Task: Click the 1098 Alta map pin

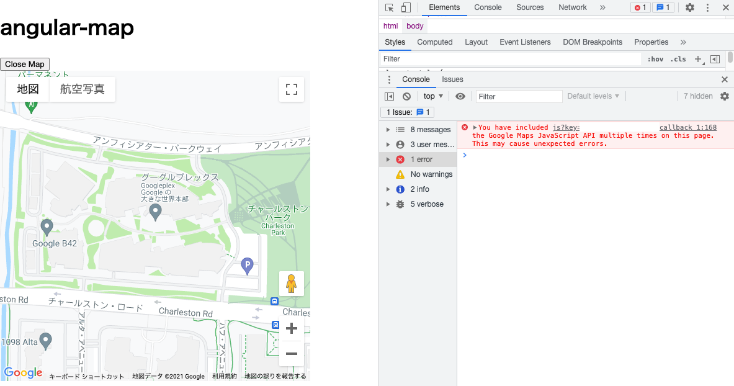Action: [x=45, y=341]
